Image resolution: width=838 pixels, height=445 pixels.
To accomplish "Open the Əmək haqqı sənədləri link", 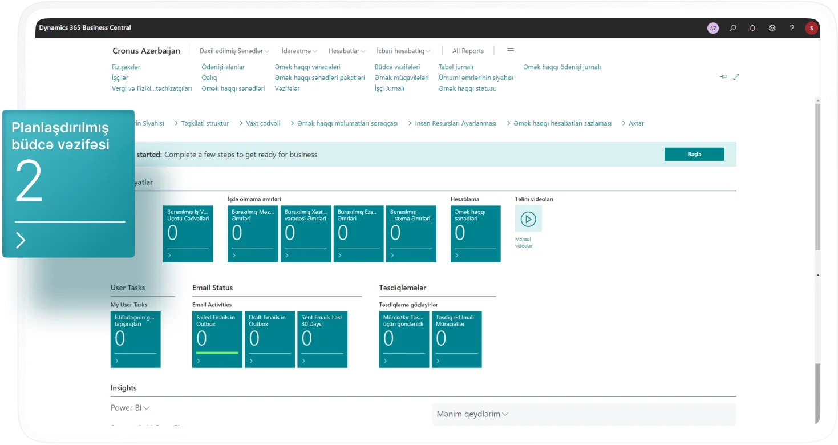I will [x=233, y=88].
